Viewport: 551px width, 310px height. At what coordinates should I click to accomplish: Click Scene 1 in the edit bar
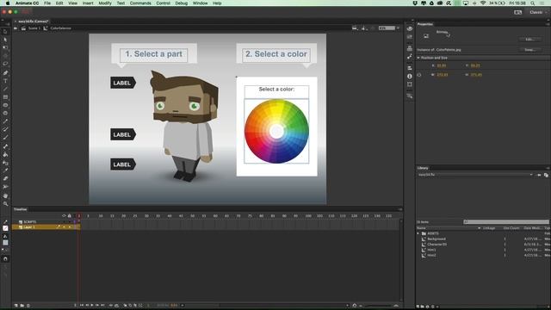point(34,28)
